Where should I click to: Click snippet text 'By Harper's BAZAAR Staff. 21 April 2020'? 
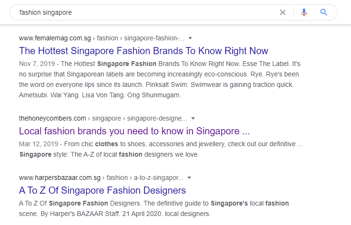point(101,214)
